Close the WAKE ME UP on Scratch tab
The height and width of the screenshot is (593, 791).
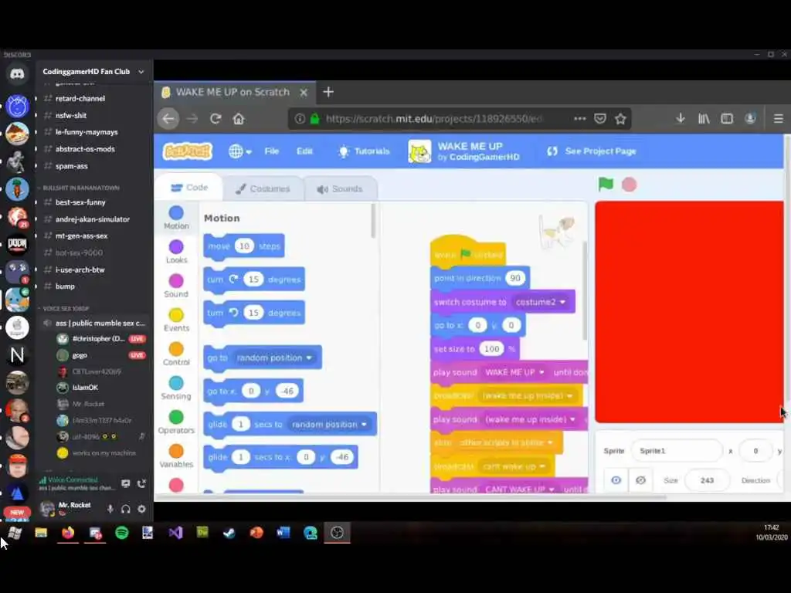[303, 93]
